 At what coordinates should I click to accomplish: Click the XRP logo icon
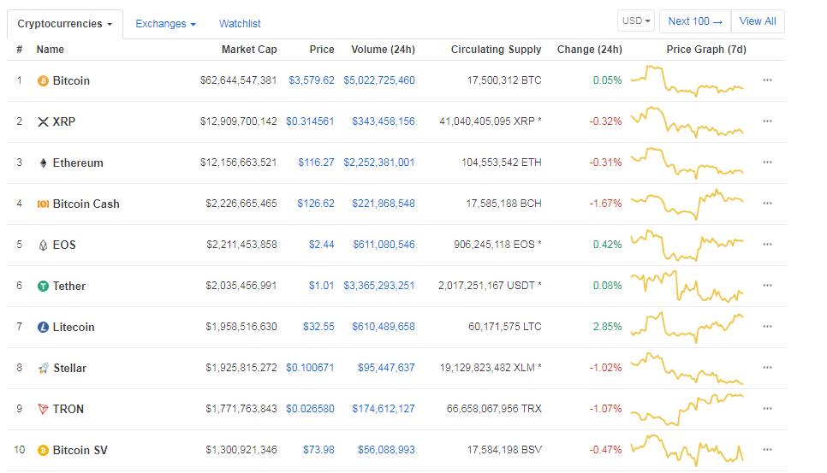click(44, 122)
